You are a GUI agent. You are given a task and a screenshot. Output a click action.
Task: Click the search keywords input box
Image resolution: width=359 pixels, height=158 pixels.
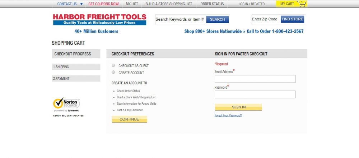[x=180, y=19]
